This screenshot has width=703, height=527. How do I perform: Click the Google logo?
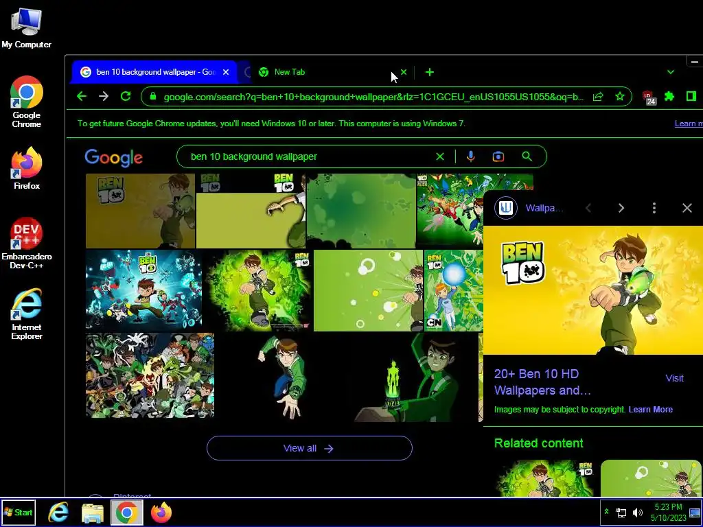tap(114, 157)
